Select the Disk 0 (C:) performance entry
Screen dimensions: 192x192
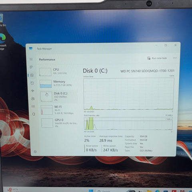coord(59,96)
